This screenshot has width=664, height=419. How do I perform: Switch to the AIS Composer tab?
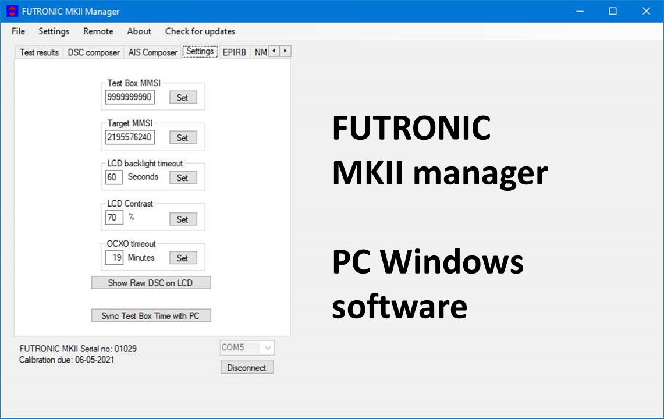153,52
